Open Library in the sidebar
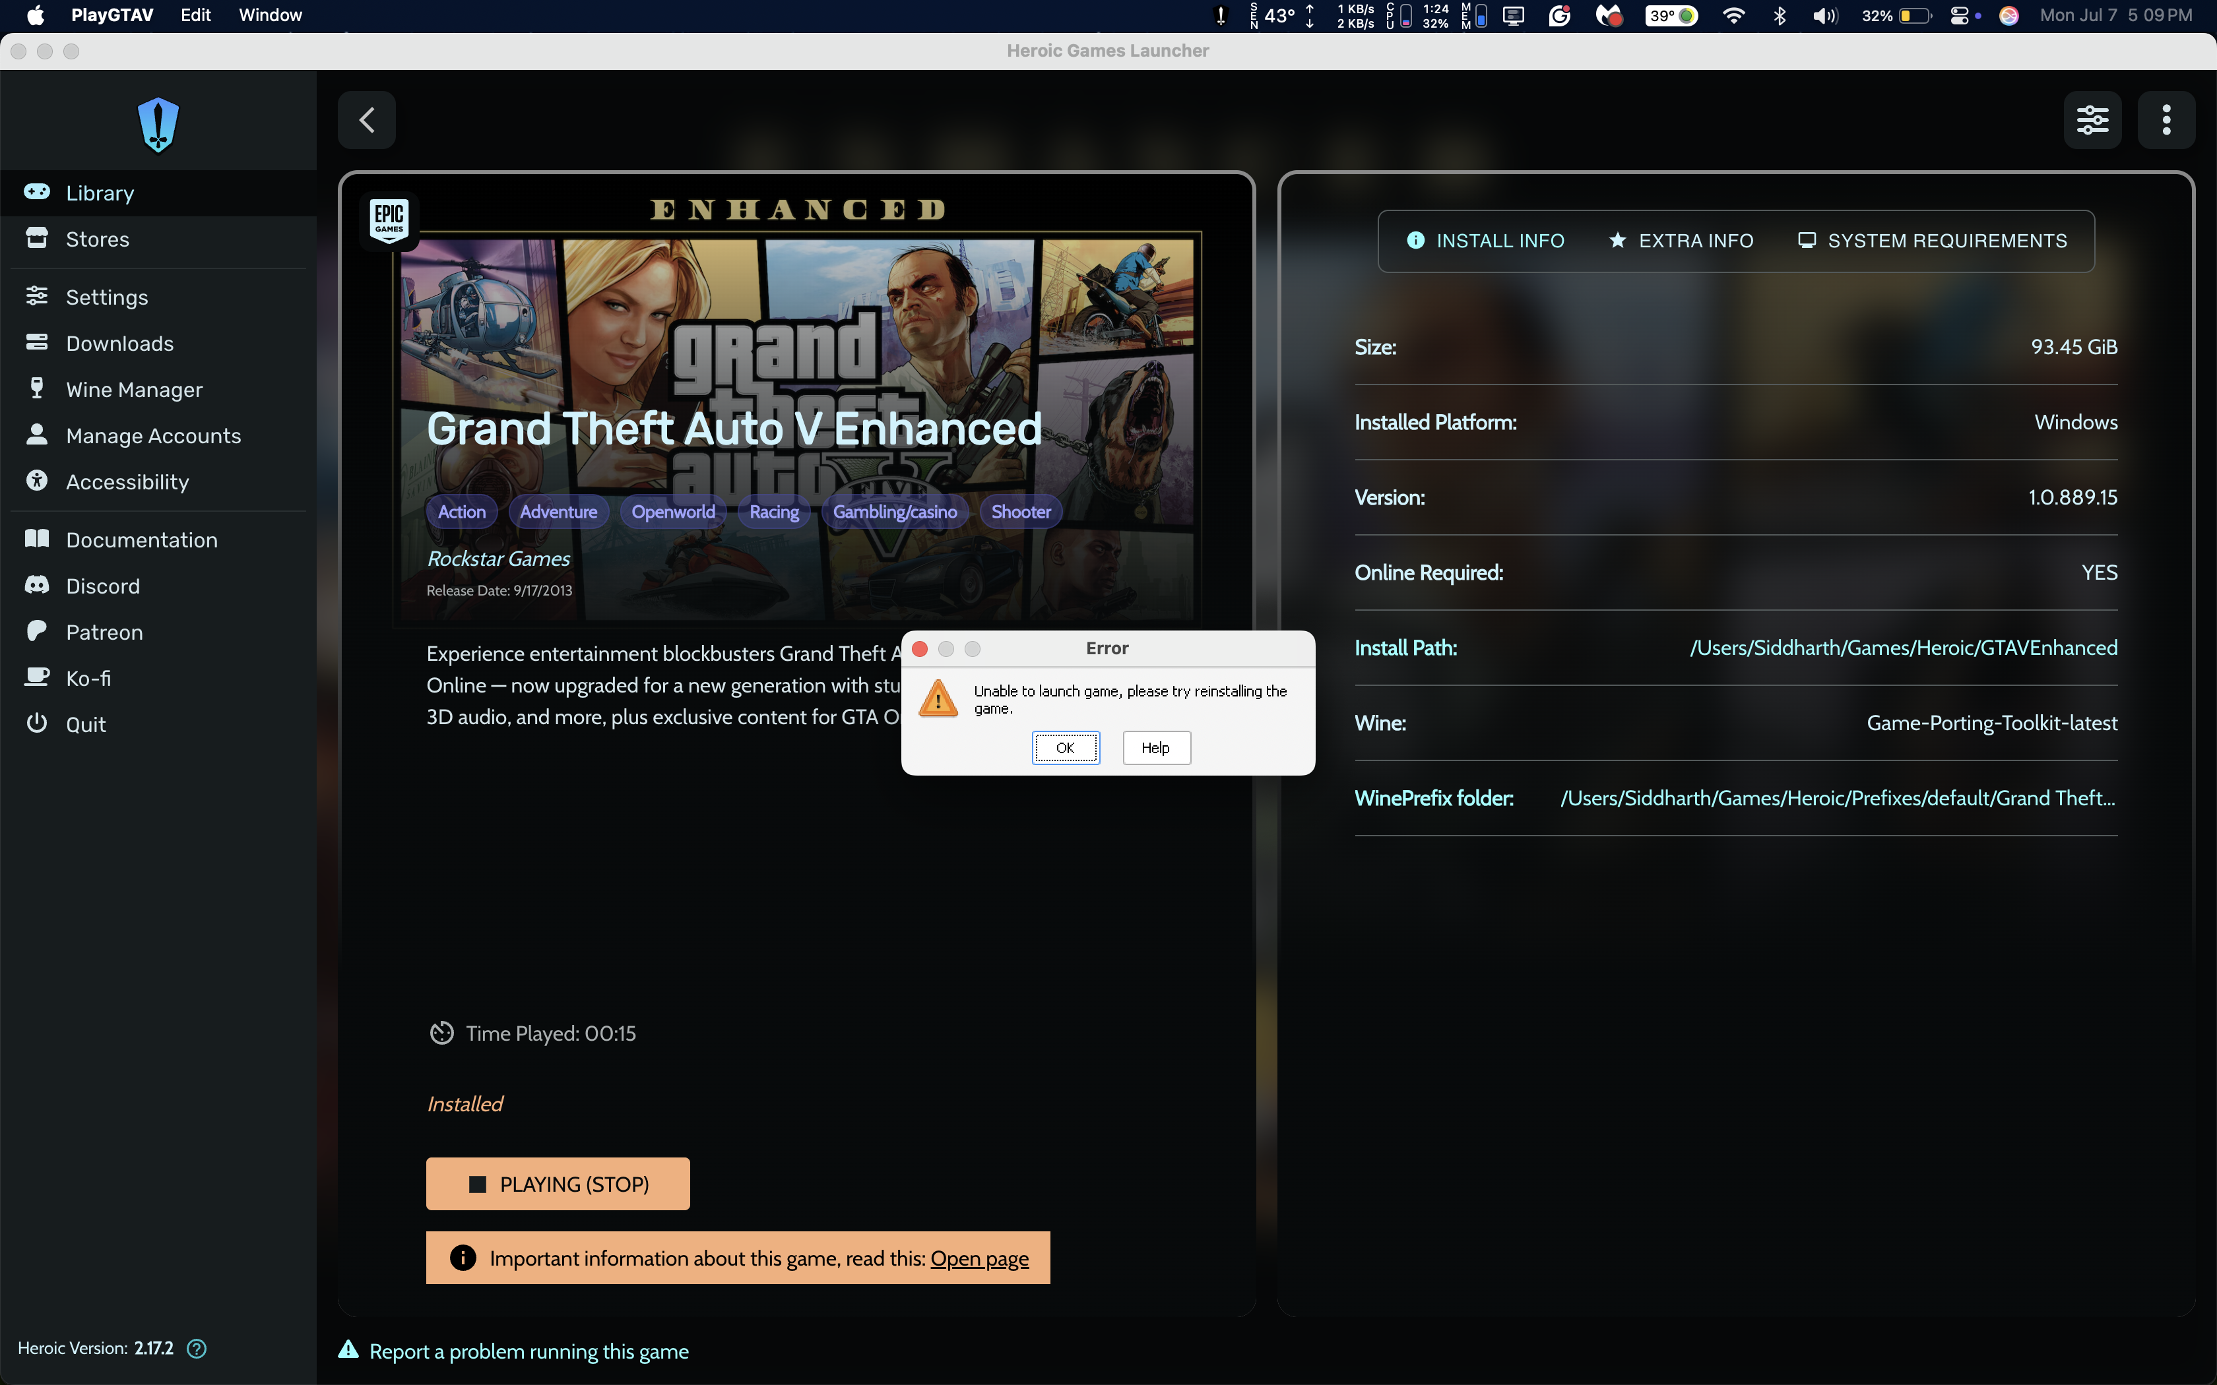The image size is (2217, 1385). 158,193
